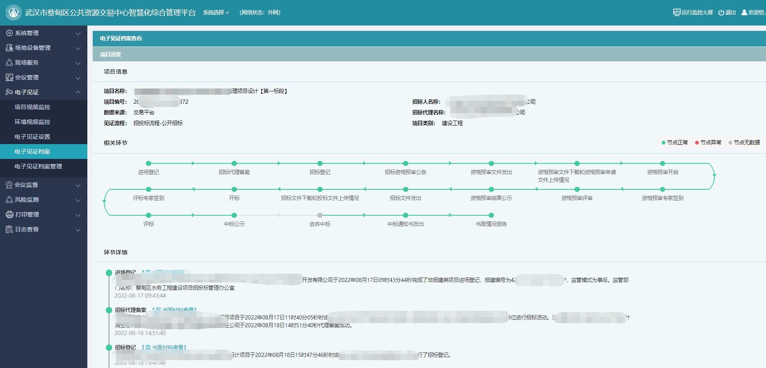
Task: Select 电子见证档案 submenu item
Action: click(x=44, y=151)
